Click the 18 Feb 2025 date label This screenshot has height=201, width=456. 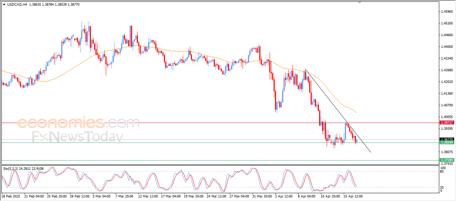[x=11, y=196]
